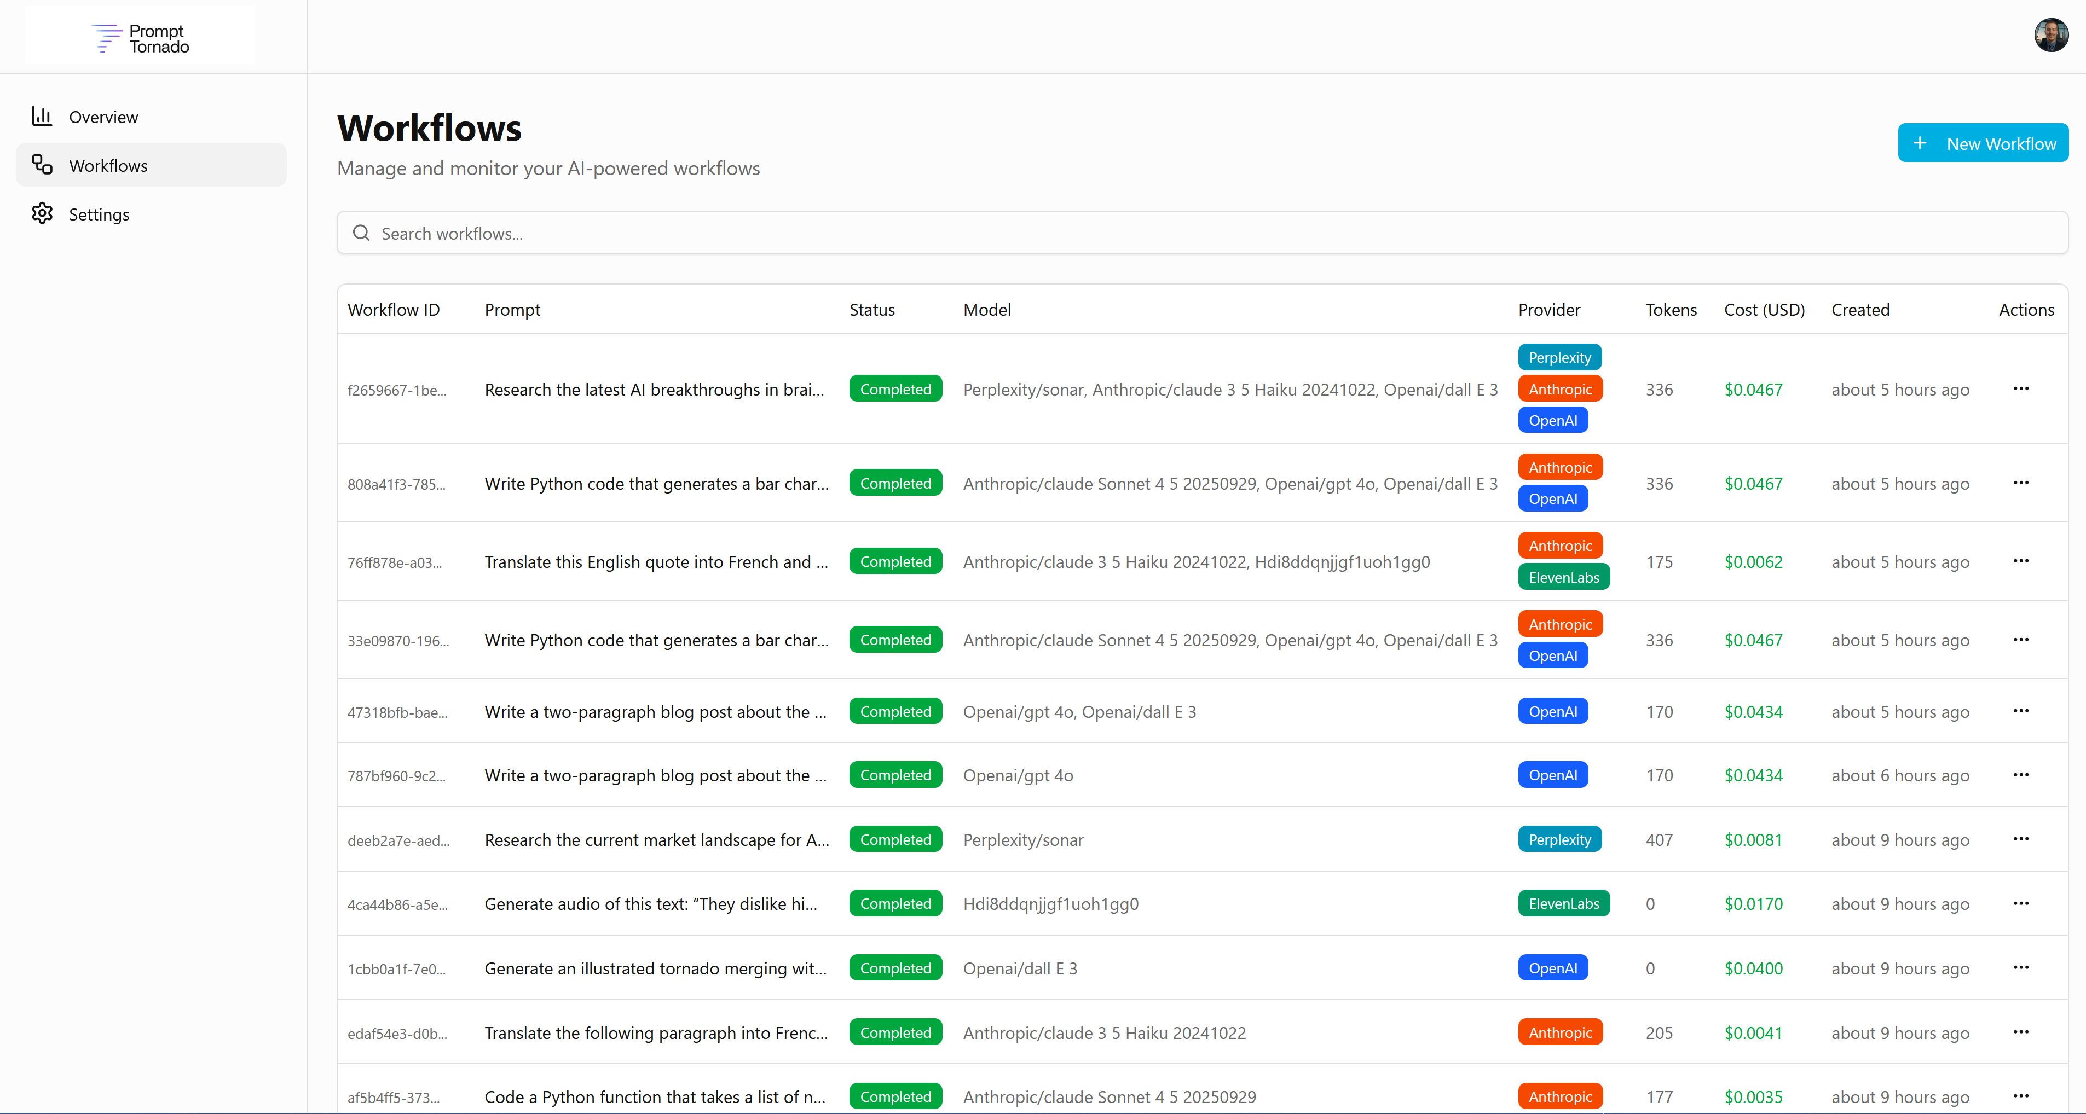Image resolution: width=2086 pixels, height=1114 pixels.
Task: Open actions menu for the ElevenLabs audio workflow
Action: 2021,903
